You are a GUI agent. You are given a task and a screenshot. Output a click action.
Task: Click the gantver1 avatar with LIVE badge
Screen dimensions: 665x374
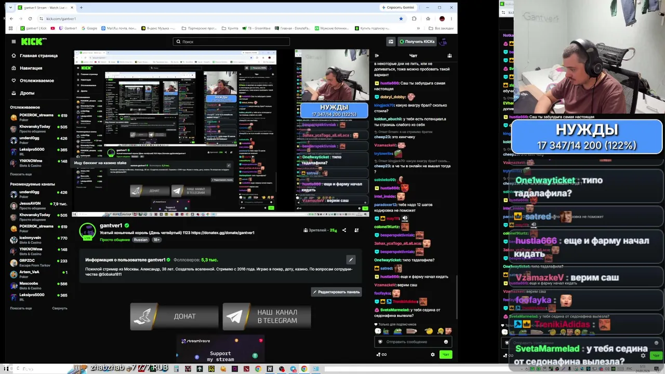87,231
